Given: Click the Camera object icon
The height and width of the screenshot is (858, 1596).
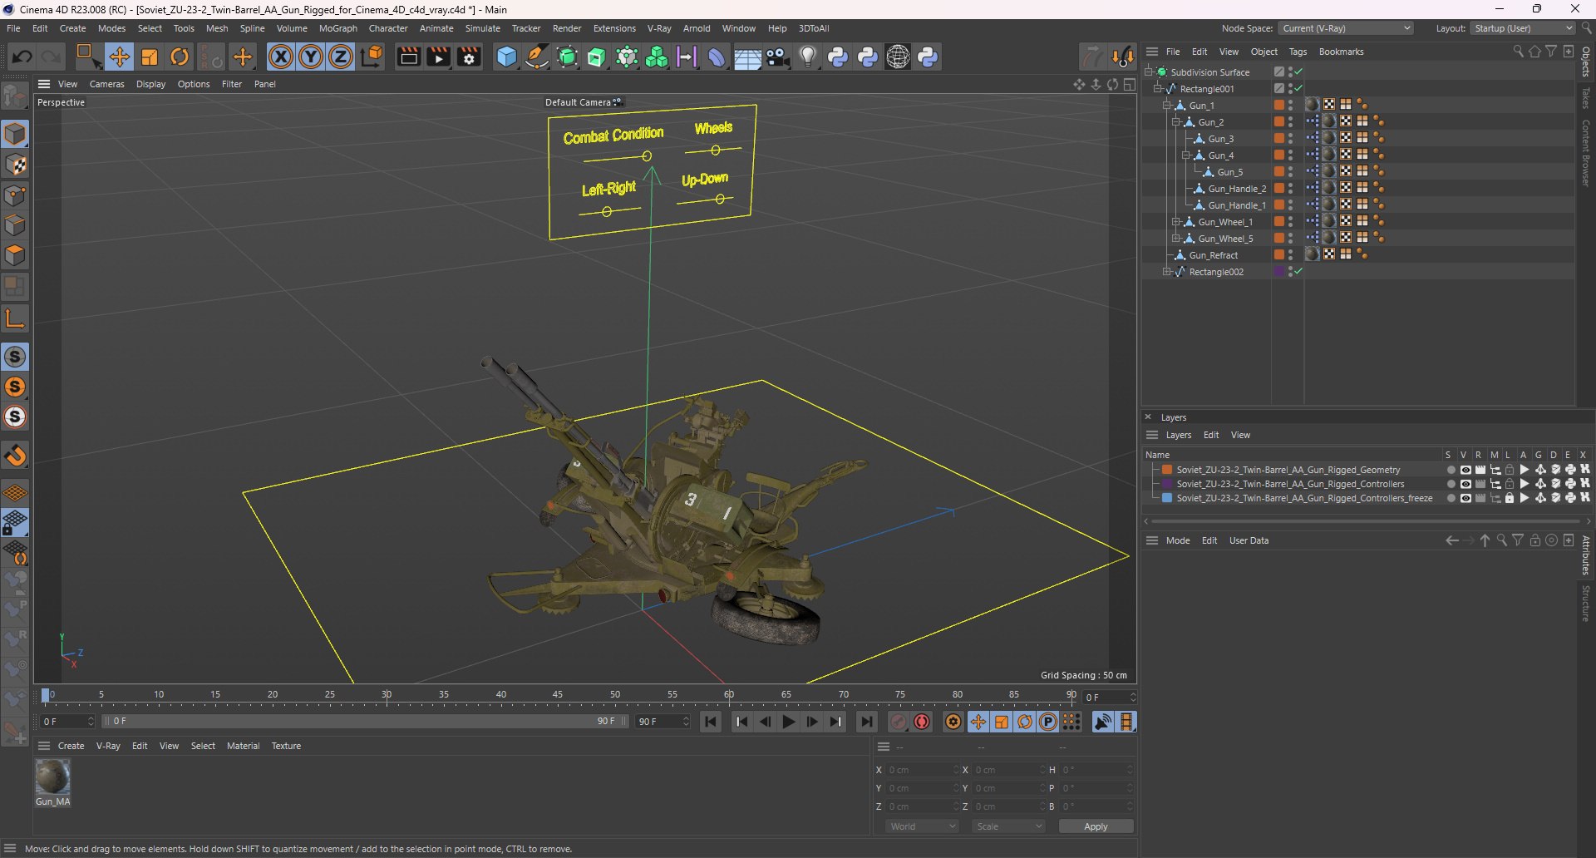Looking at the screenshot, I should (x=777, y=57).
